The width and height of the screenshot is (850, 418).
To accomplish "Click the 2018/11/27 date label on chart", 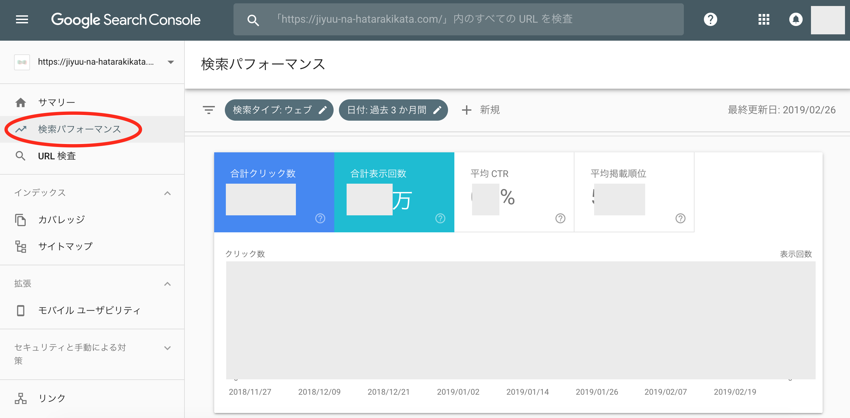I will click(250, 392).
